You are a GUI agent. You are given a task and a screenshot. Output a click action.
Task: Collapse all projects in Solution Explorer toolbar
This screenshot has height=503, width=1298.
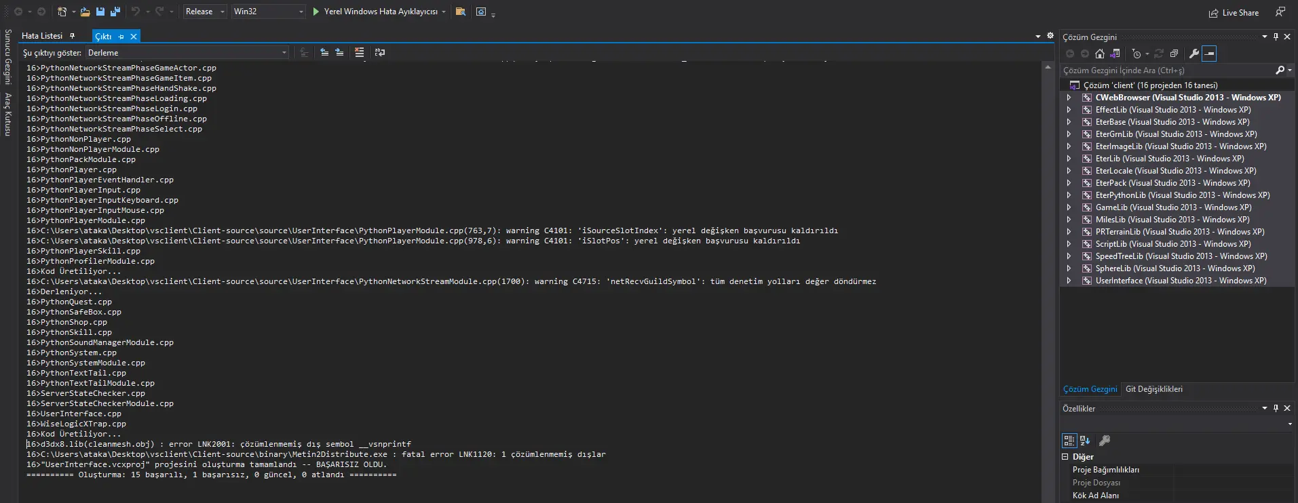pos(1174,54)
